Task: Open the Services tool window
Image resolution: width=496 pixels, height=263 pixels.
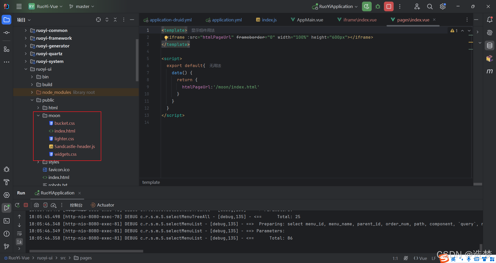Action: click(x=7, y=195)
